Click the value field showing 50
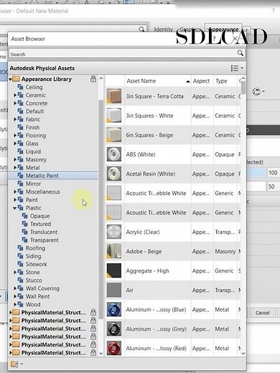The height and width of the screenshot is (373, 280). (x=273, y=186)
